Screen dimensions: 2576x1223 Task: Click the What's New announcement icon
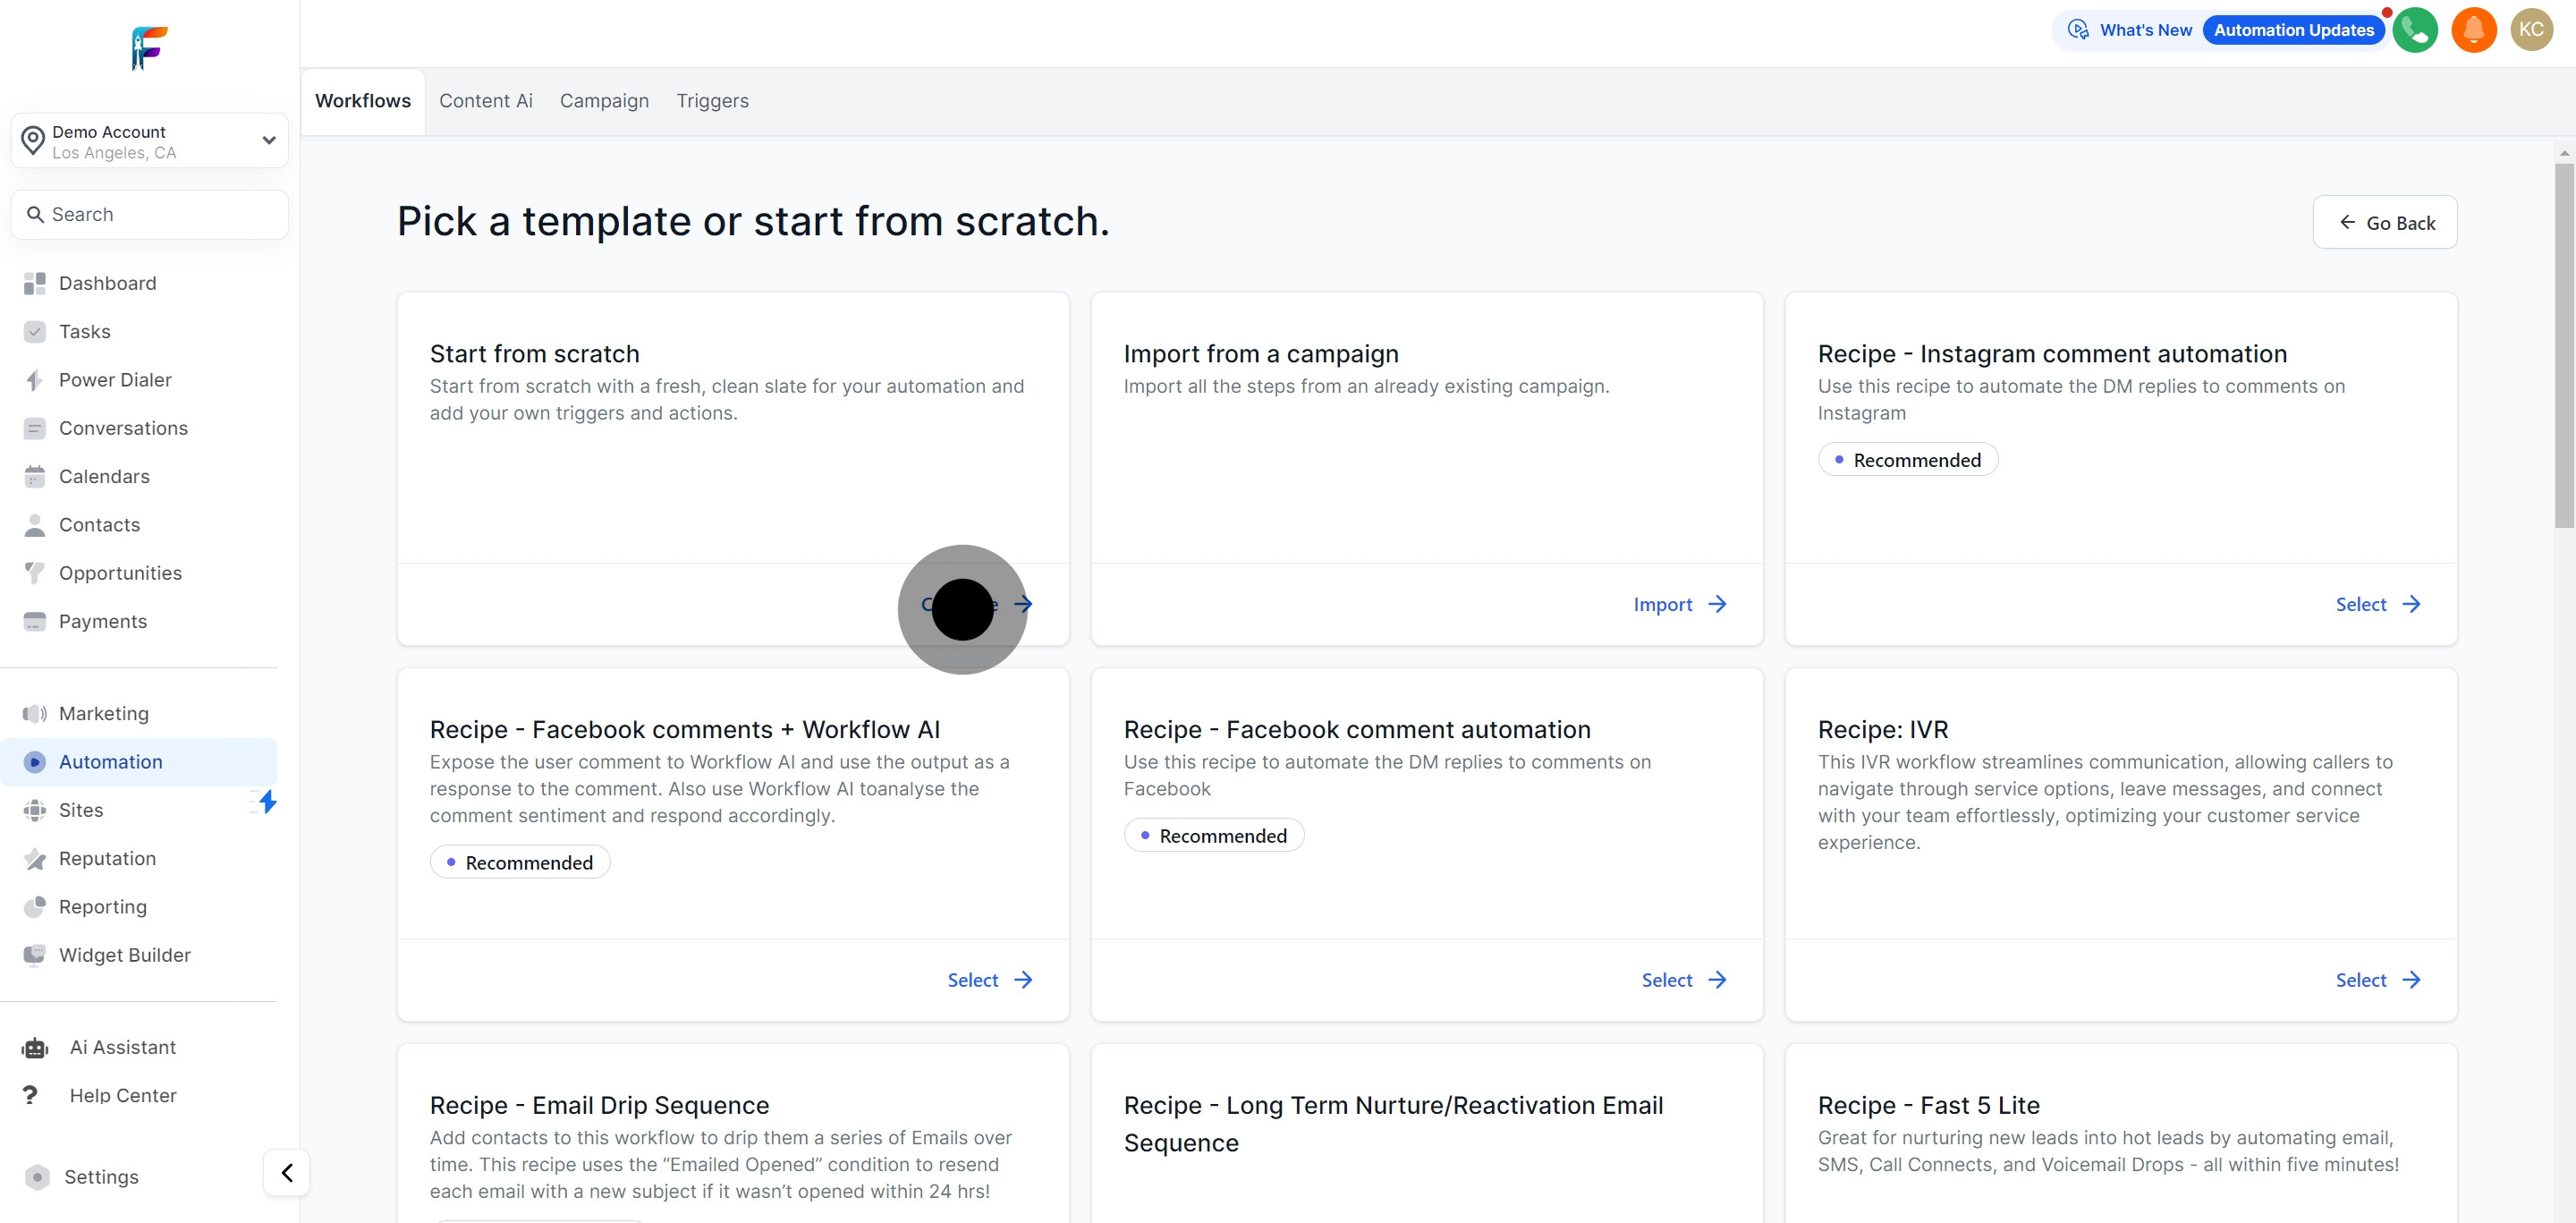[2078, 30]
